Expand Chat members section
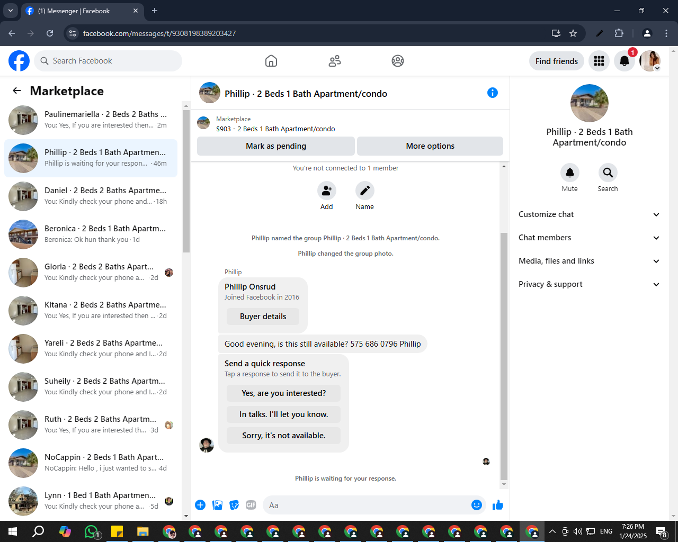 click(589, 238)
